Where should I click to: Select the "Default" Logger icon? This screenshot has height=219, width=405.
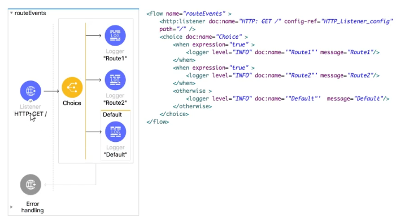[115, 132]
